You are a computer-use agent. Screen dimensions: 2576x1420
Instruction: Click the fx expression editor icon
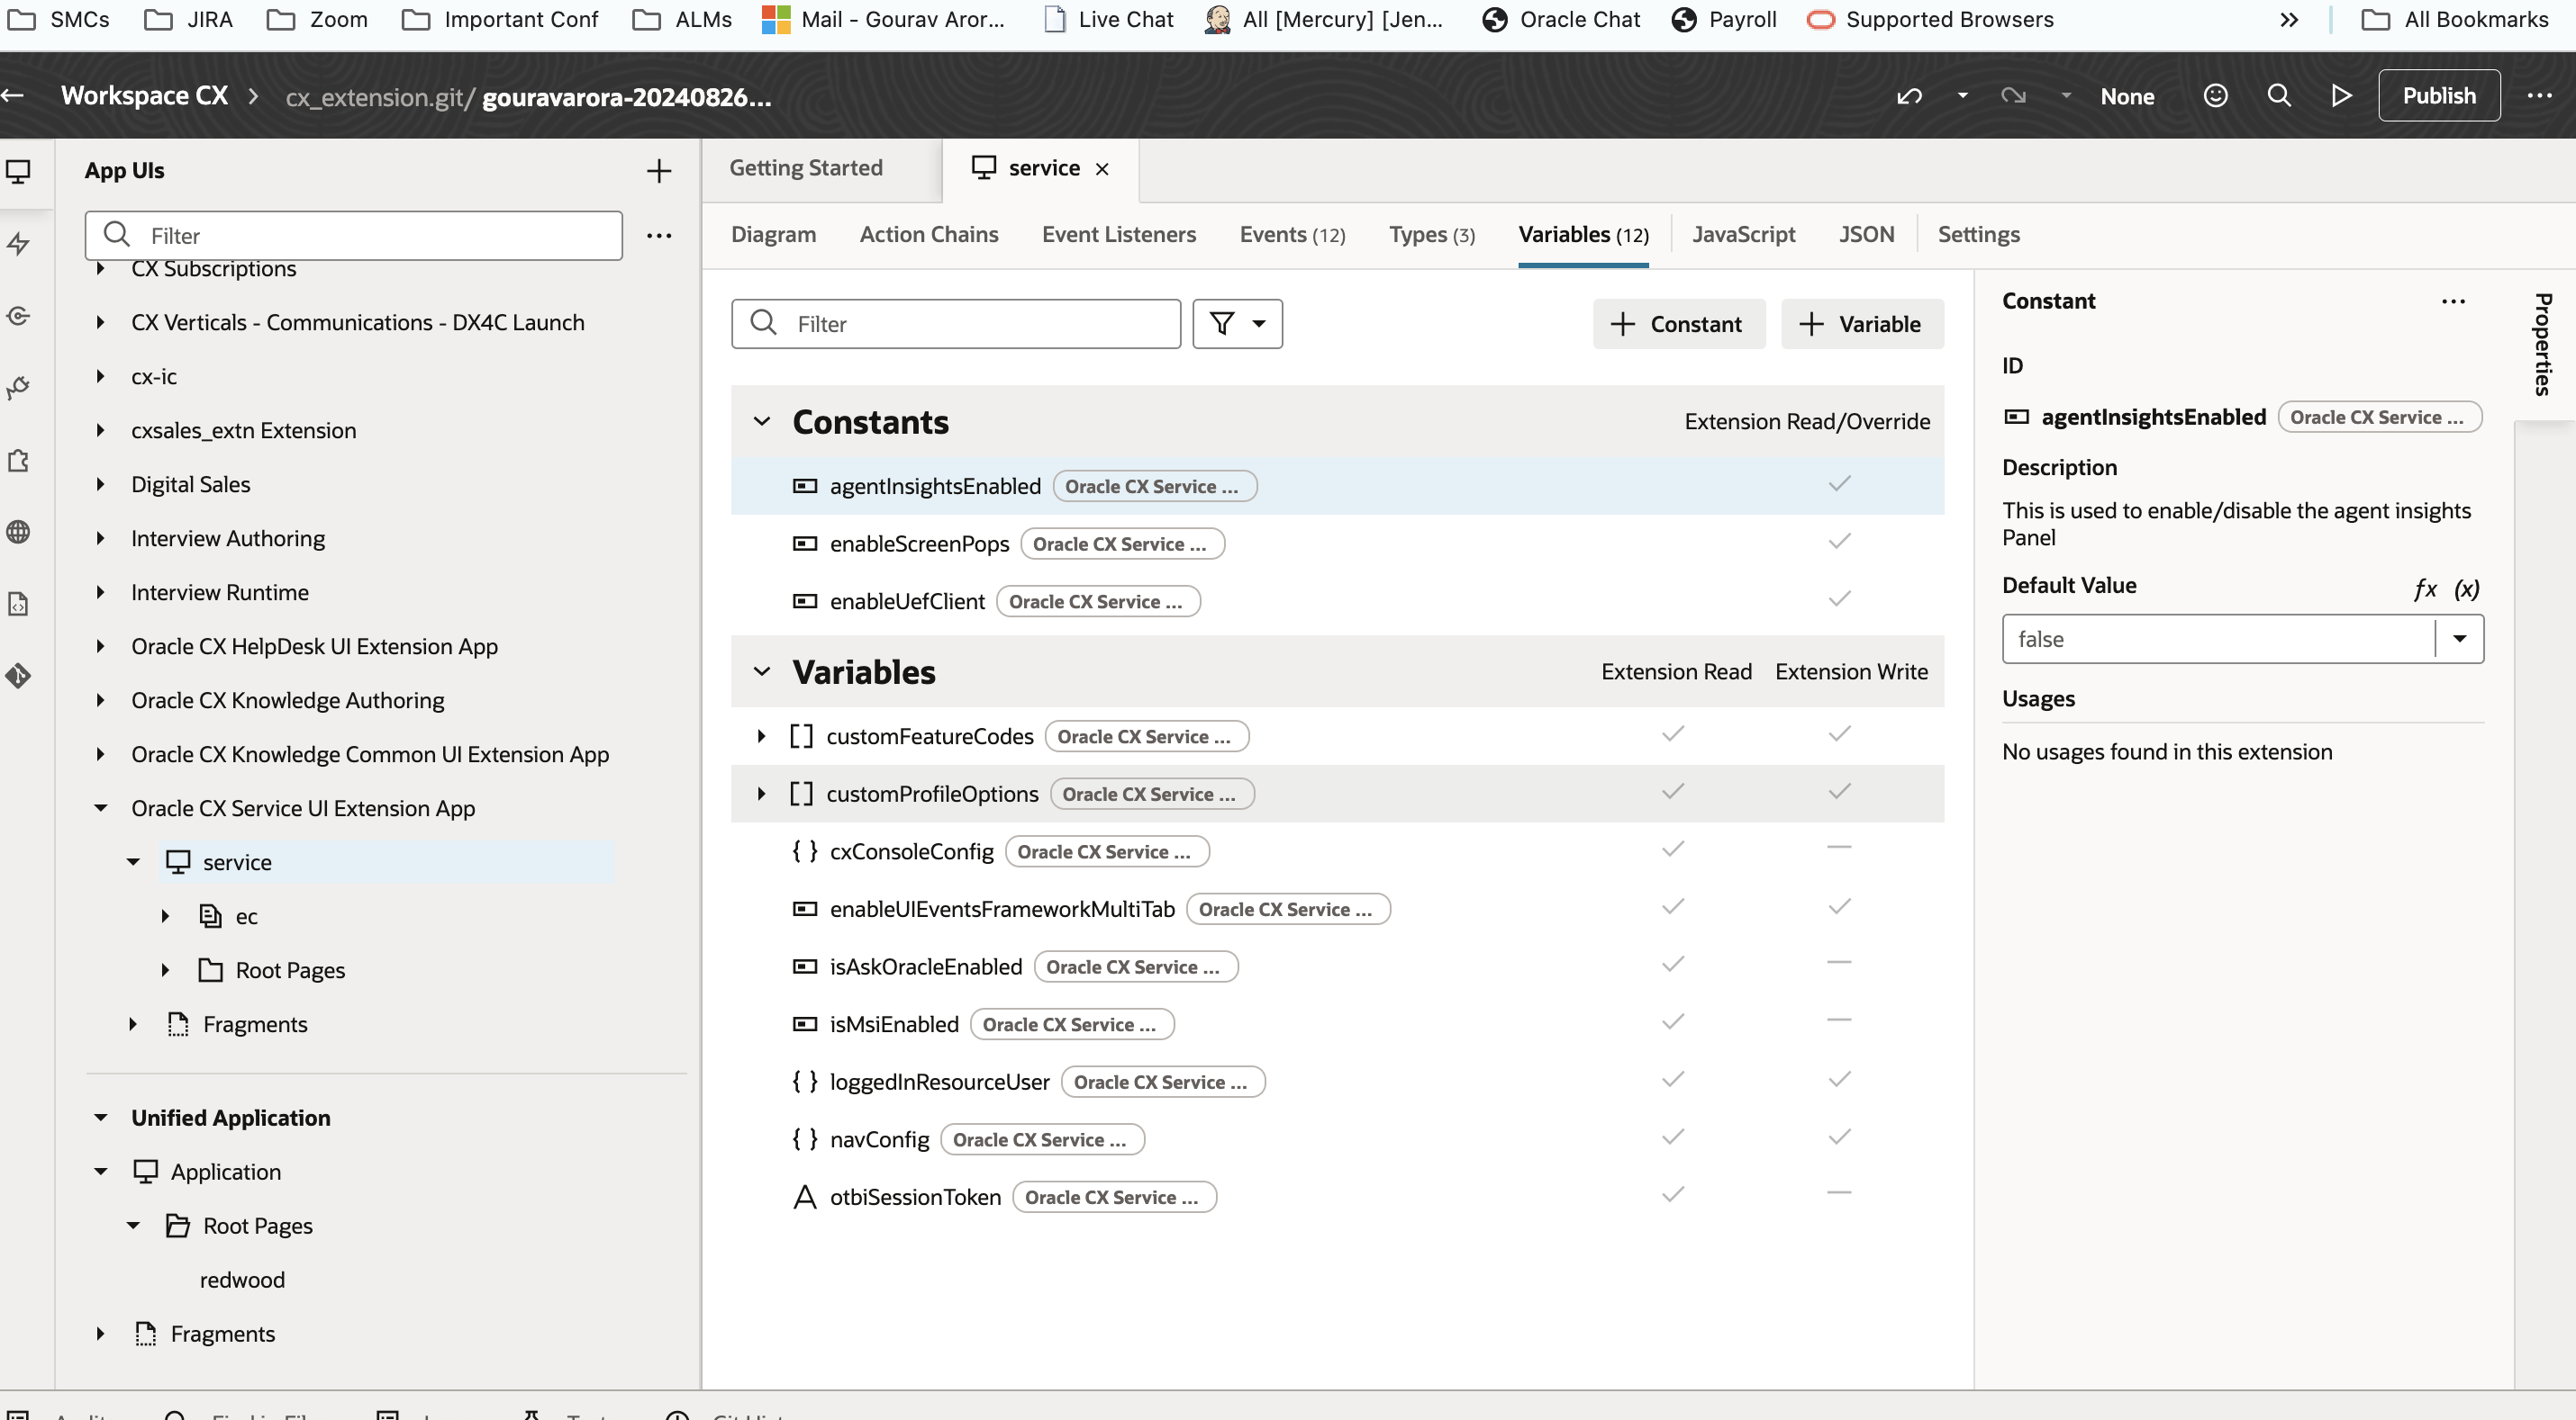[2425, 588]
